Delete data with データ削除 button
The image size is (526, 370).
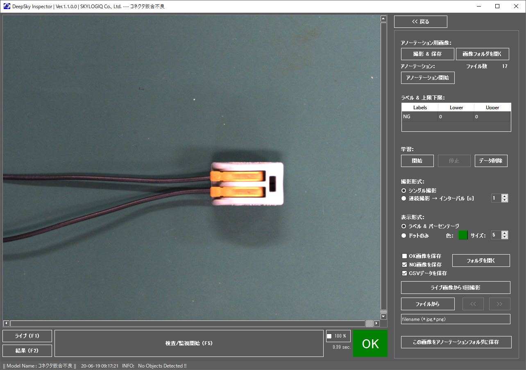coord(491,161)
